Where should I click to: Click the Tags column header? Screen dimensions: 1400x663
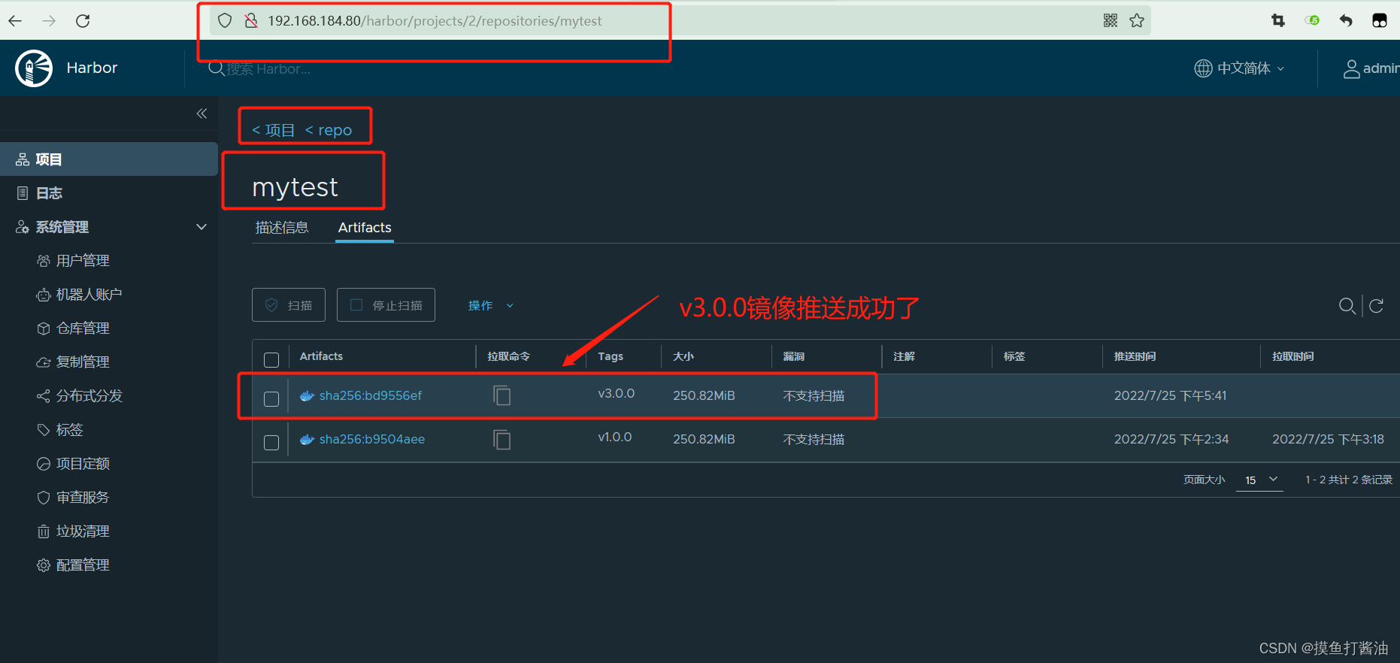click(x=611, y=356)
